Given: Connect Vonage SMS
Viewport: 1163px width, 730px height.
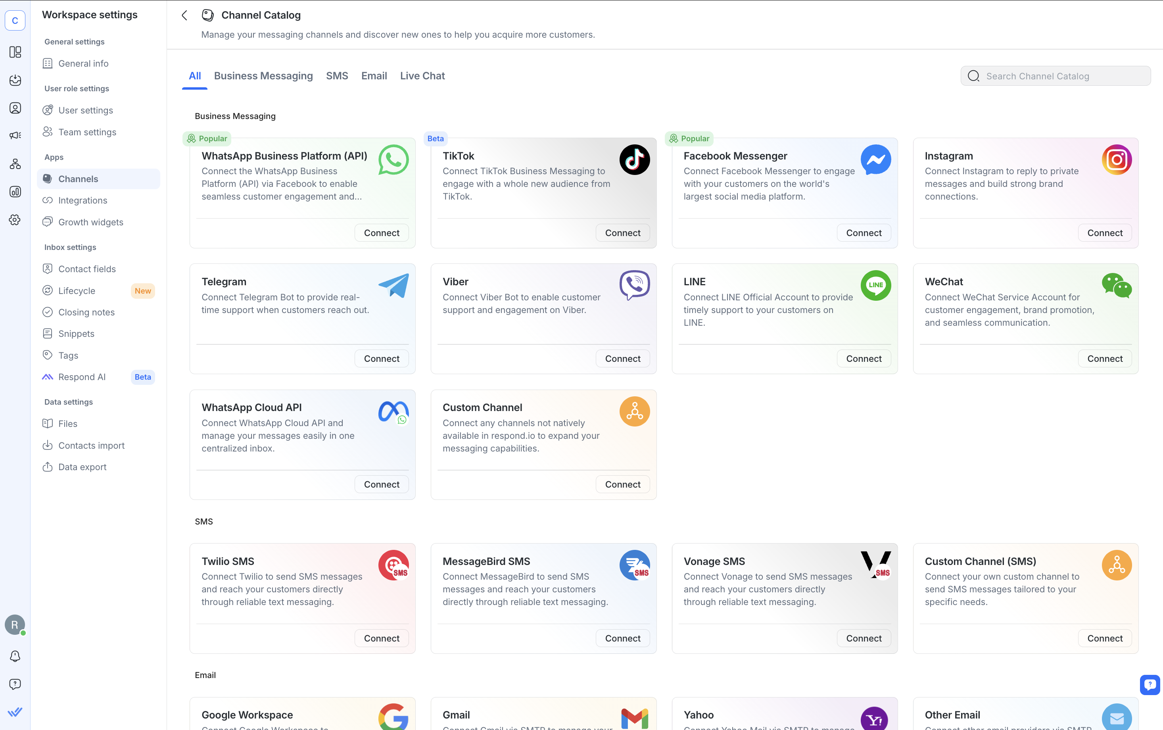Looking at the screenshot, I should point(863,638).
